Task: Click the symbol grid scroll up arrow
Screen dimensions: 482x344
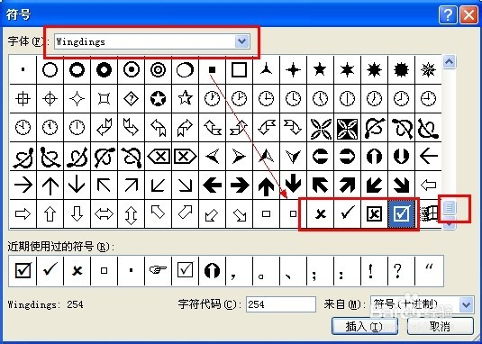Action: click(449, 62)
